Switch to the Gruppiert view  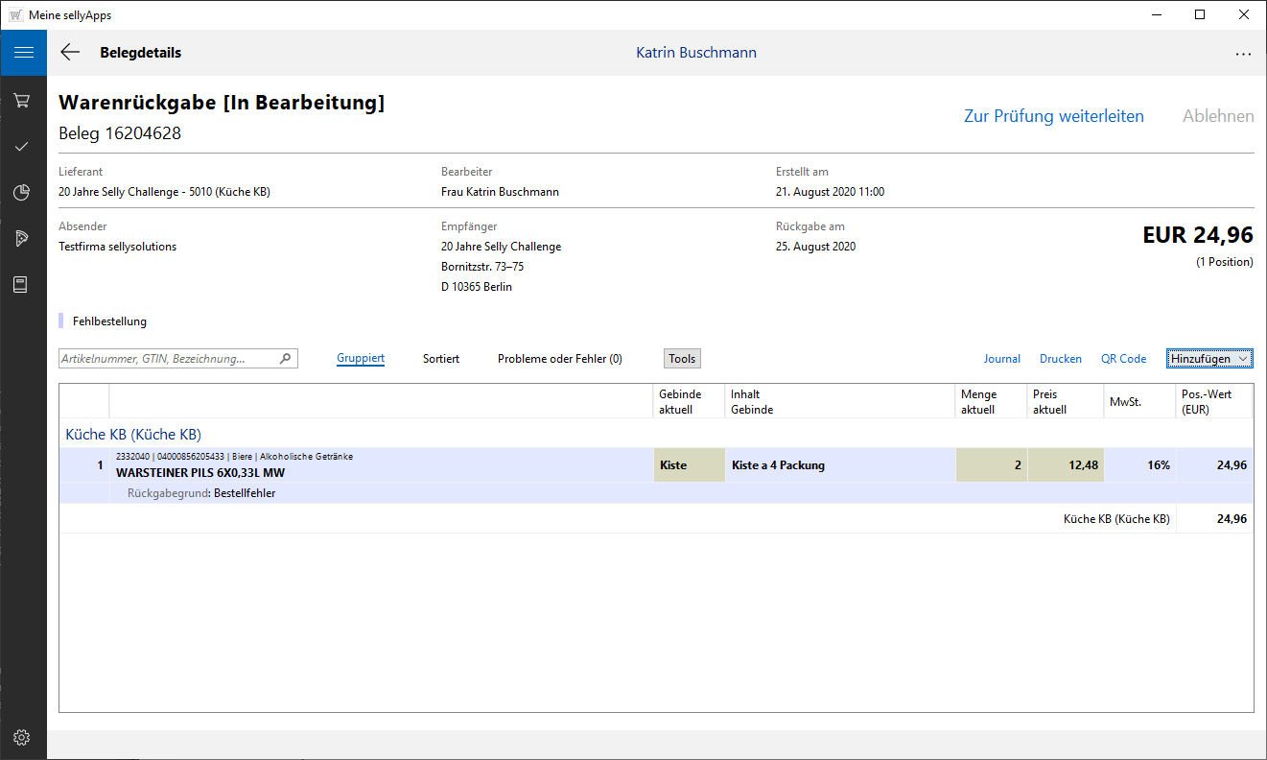click(x=361, y=359)
